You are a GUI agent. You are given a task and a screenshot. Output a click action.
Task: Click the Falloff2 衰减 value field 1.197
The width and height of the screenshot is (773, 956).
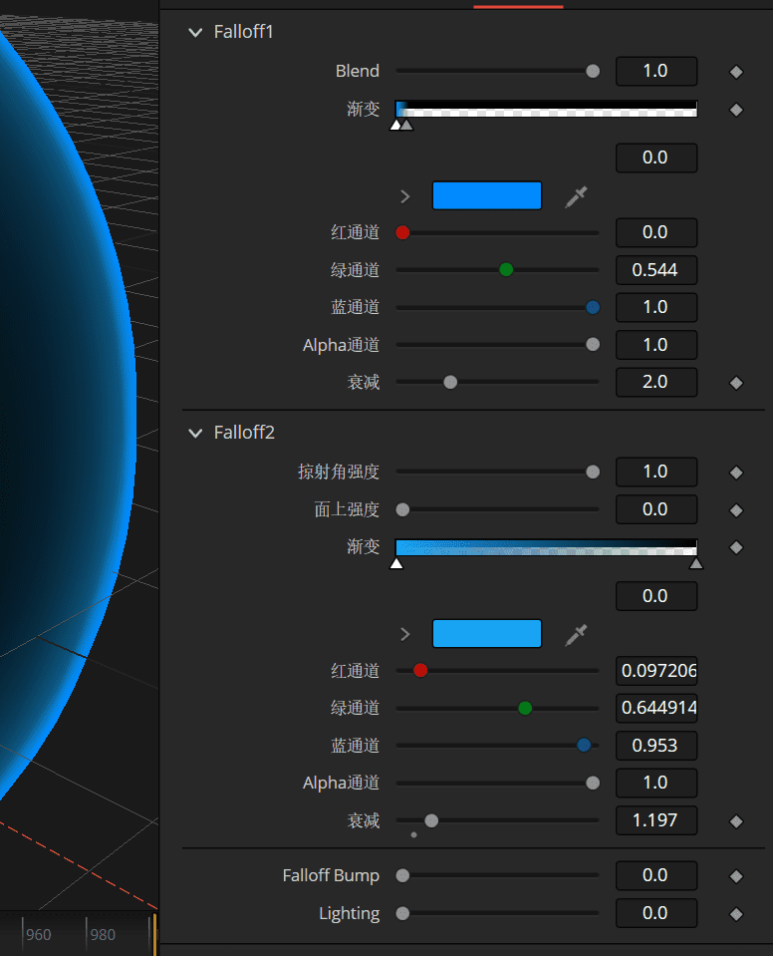coord(655,820)
